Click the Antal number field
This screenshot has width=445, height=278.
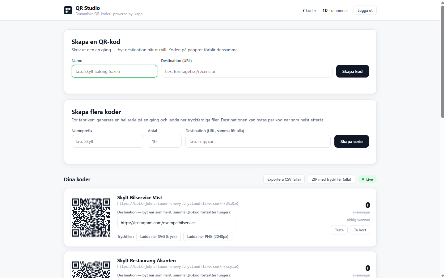click(x=165, y=141)
